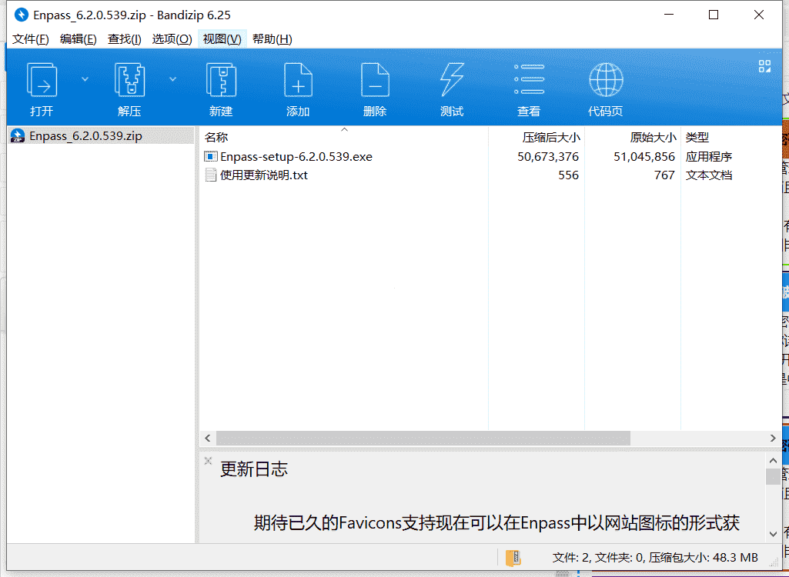The height and width of the screenshot is (577, 789).
Task: Click the Favicons changelog text line
Action: point(496,523)
